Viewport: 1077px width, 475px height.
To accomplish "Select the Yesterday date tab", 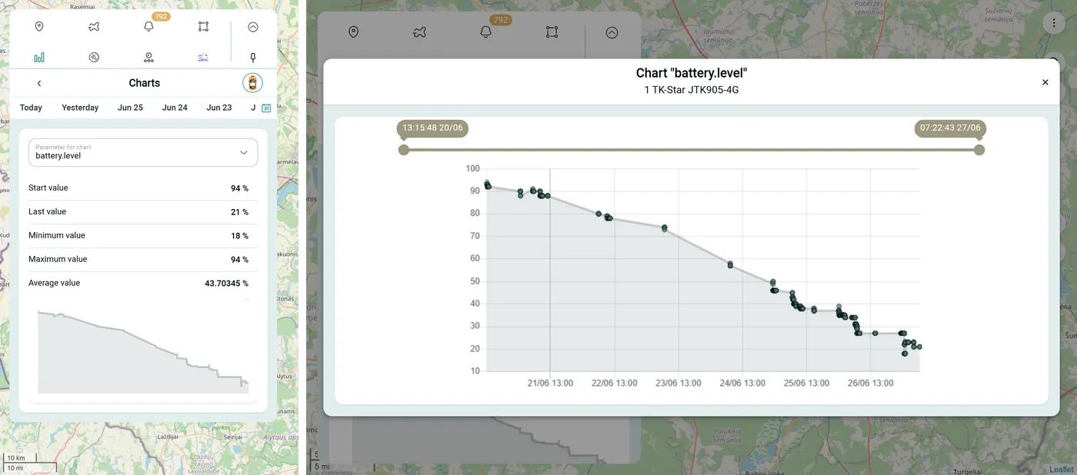I will point(80,108).
